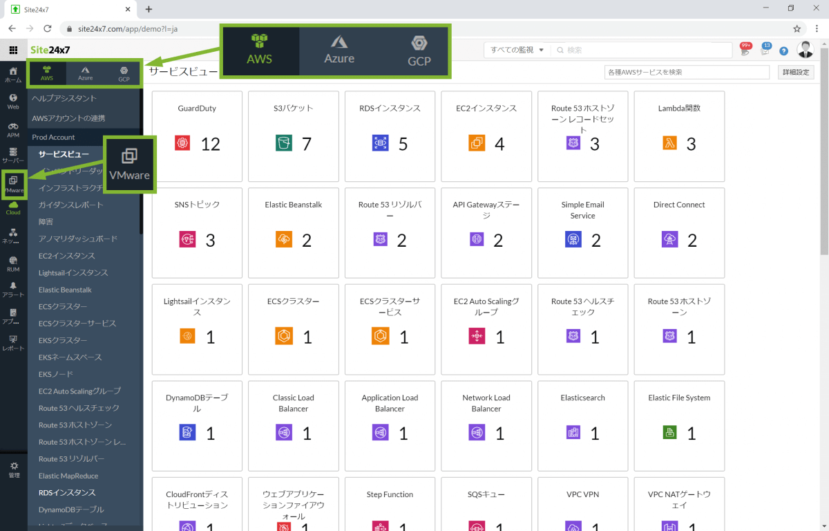The image size is (829, 531).
Task: Click the count 12 on the GuardDuty card
Action: point(210,144)
